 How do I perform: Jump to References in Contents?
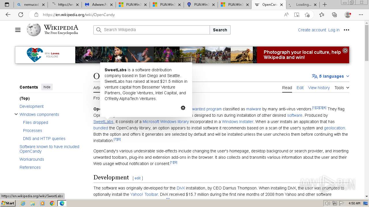tap(30, 167)
